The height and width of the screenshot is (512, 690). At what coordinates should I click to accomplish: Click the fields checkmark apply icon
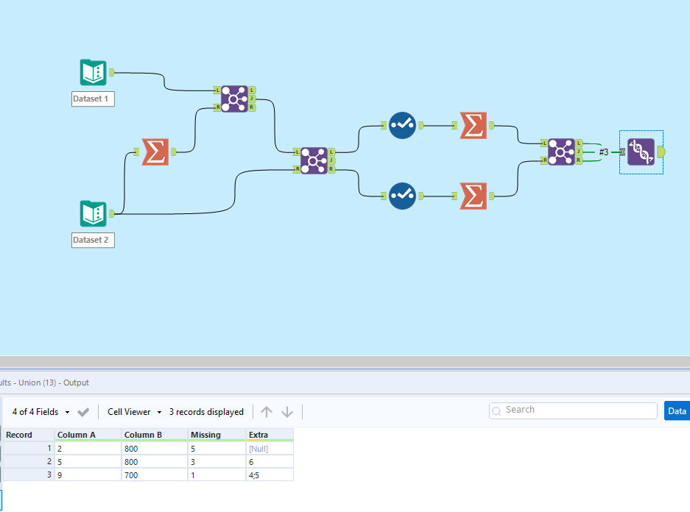coord(83,412)
